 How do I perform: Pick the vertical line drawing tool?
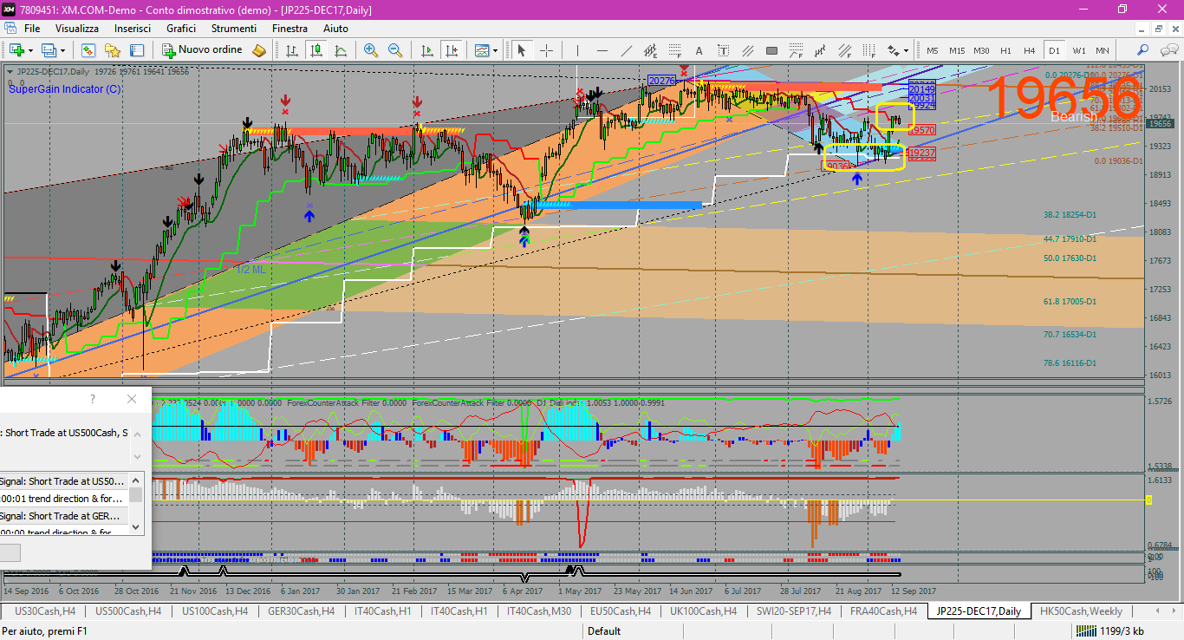coord(576,49)
